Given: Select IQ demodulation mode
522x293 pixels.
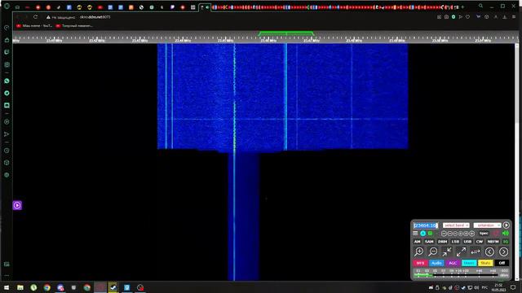Looking at the screenshot, I should pos(506,242).
